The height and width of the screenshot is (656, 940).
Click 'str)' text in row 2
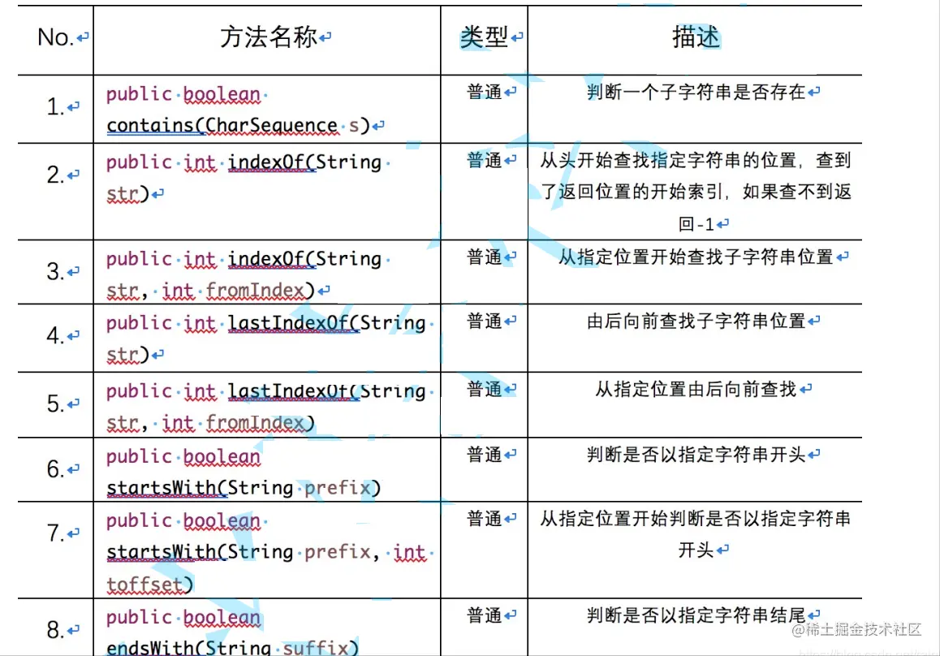pyautogui.click(x=127, y=194)
